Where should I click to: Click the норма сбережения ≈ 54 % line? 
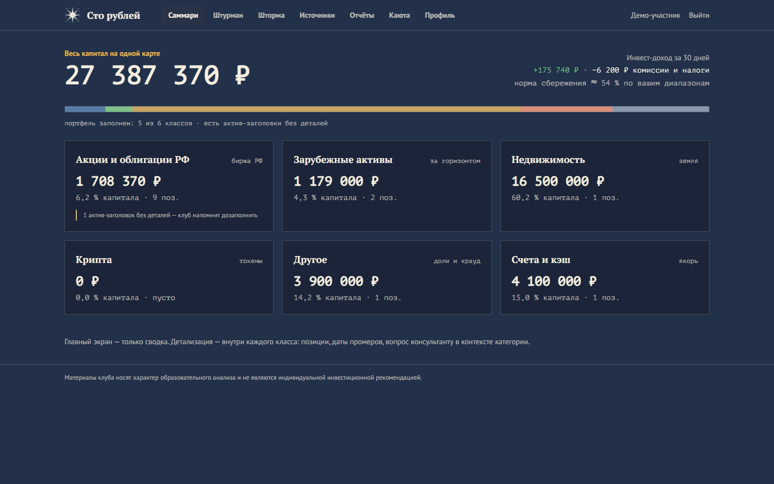[x=612, y=83]
